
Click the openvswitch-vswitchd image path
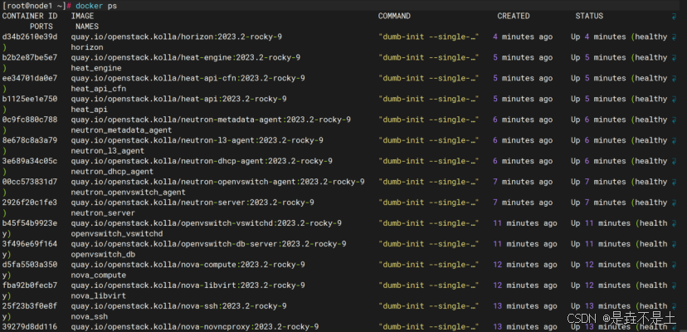coord(207,222)
